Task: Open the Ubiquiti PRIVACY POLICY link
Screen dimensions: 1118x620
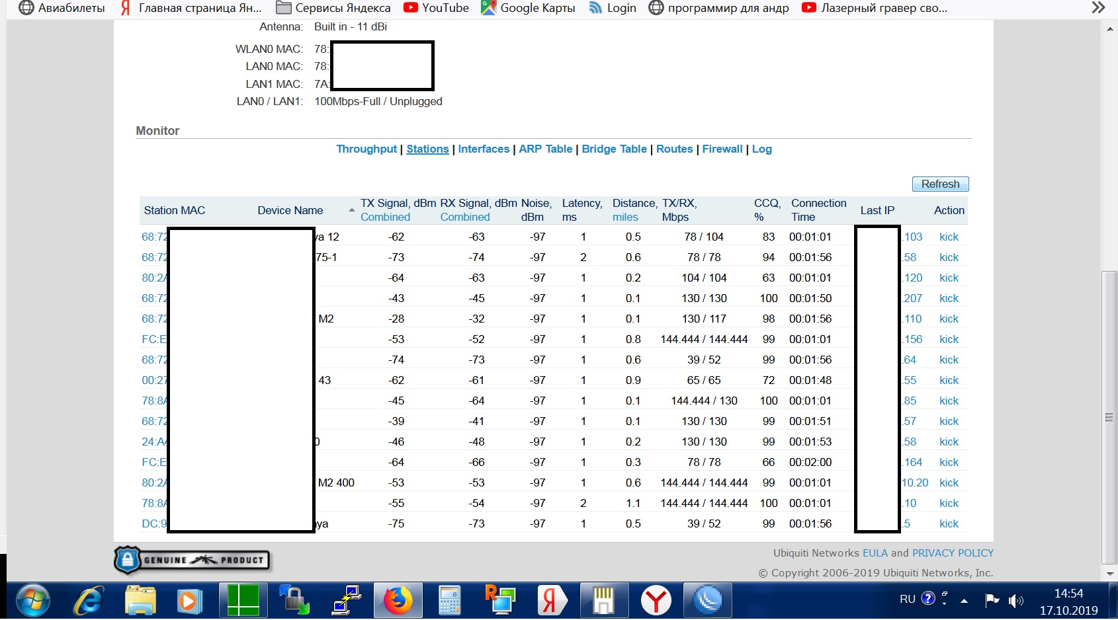Action: 953,553
